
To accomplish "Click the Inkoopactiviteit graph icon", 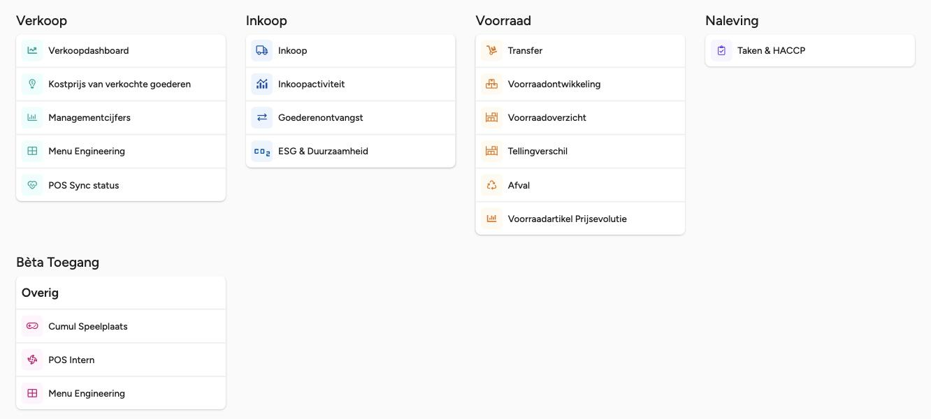I will 262,84.
